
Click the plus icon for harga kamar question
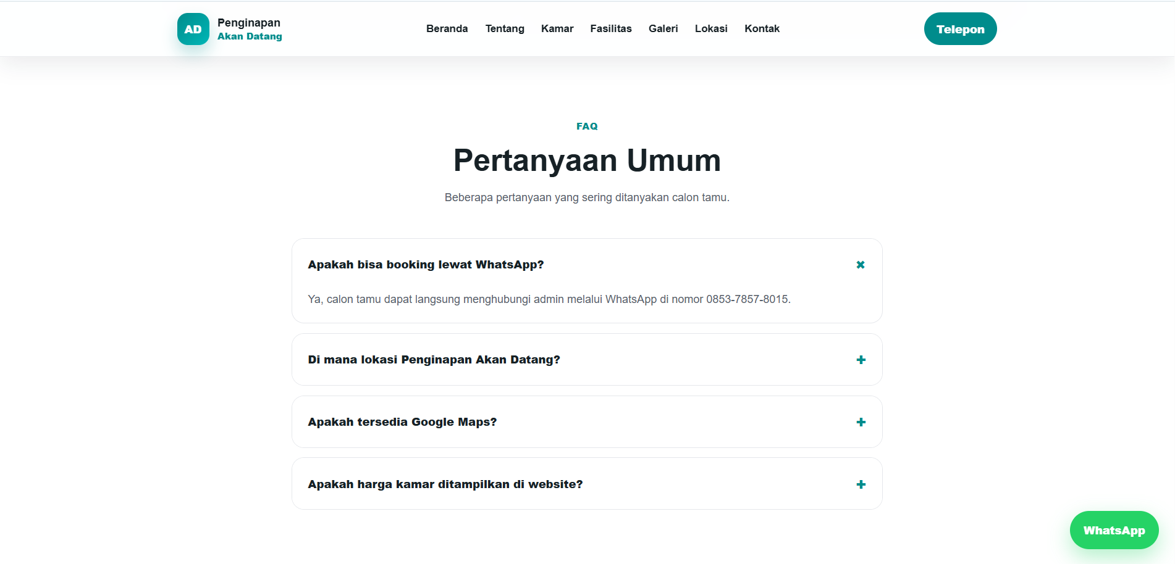tap(861, 484)
